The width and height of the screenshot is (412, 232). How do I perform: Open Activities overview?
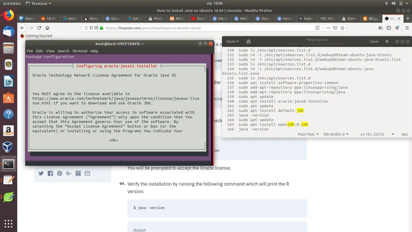[x=12, y=3]
